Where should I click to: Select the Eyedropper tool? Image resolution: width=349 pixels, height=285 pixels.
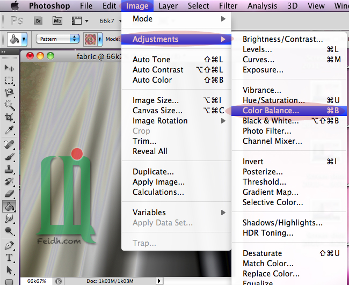click(x=9, y=130)
